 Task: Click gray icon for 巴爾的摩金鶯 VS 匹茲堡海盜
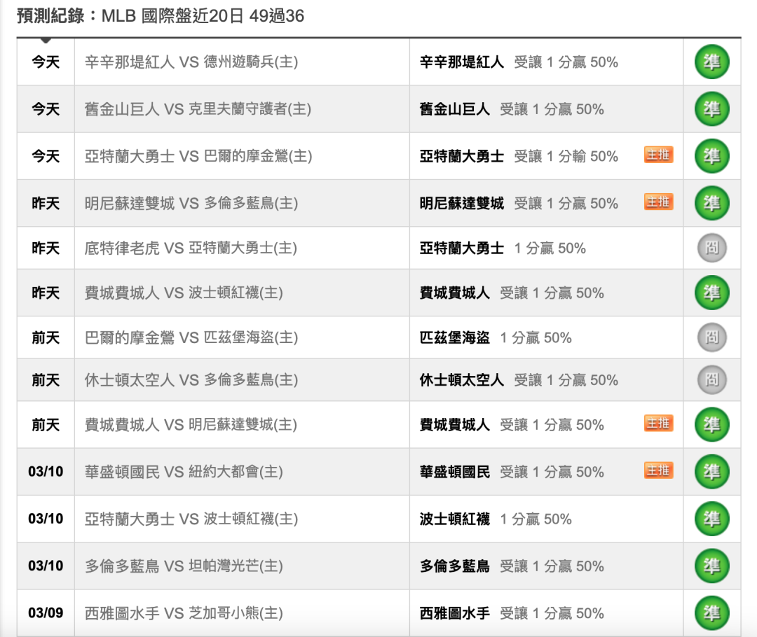pyautogui.click(x=711, y=337)
